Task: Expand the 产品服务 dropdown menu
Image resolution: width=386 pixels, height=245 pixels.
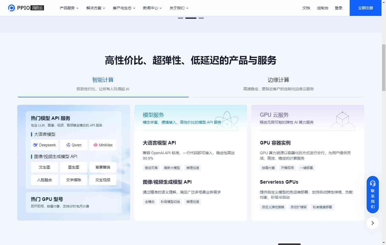Action: [x=69, y=8]
